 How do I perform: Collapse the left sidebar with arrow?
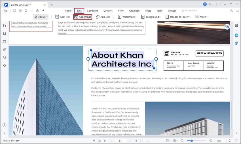coord(5,133)
